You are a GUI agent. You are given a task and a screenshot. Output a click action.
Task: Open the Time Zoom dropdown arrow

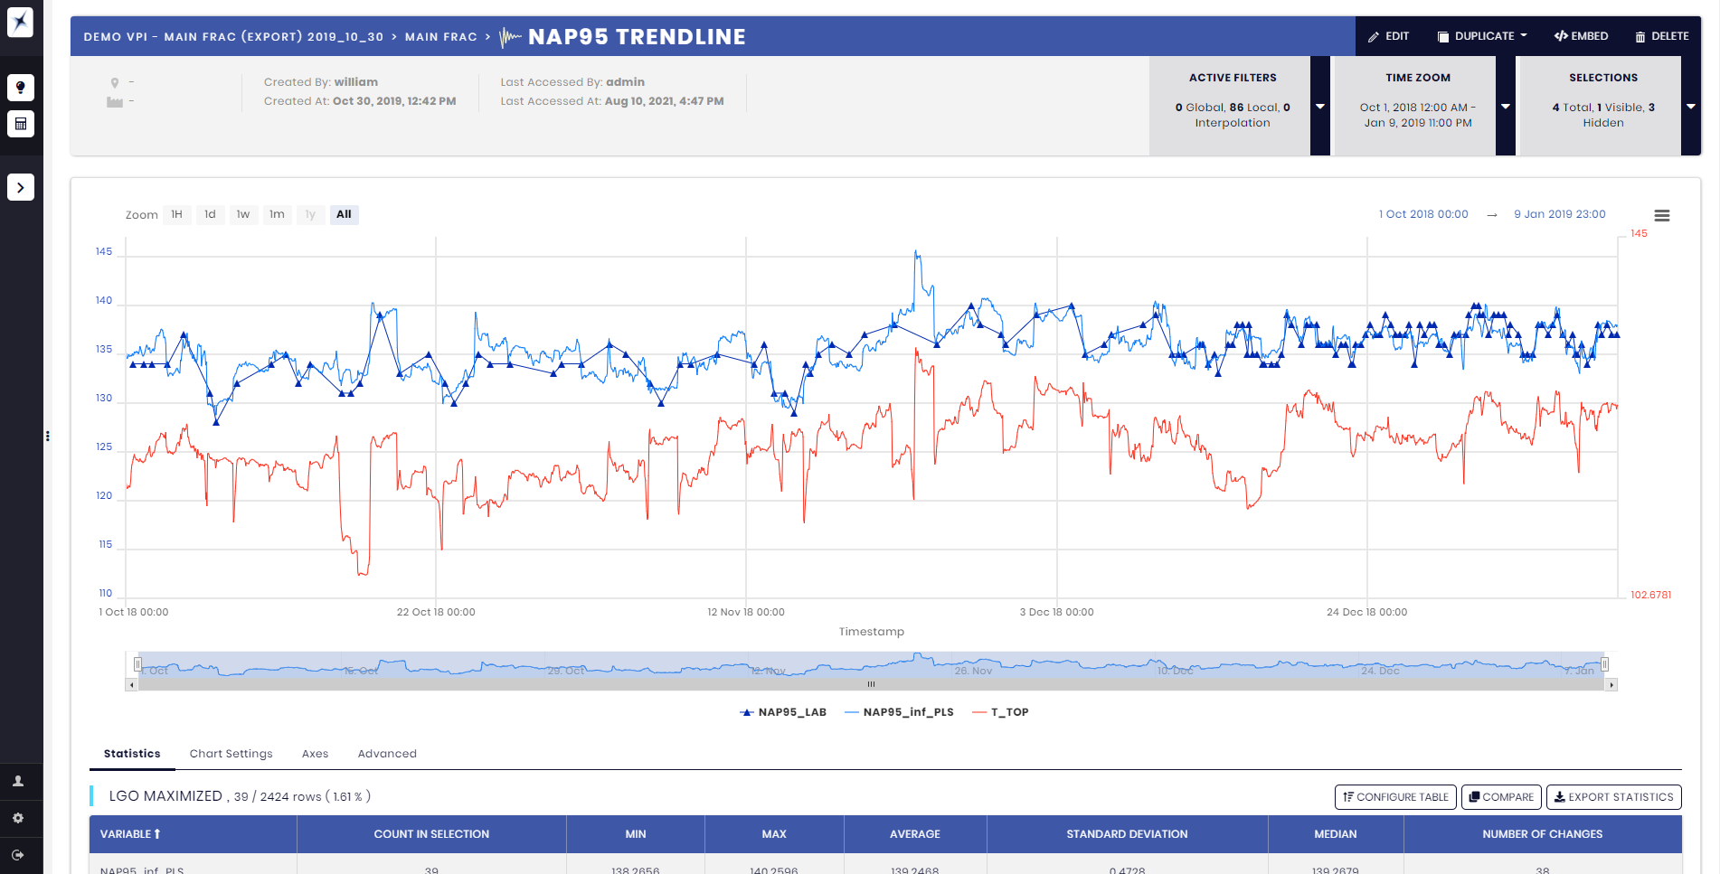1506,107
